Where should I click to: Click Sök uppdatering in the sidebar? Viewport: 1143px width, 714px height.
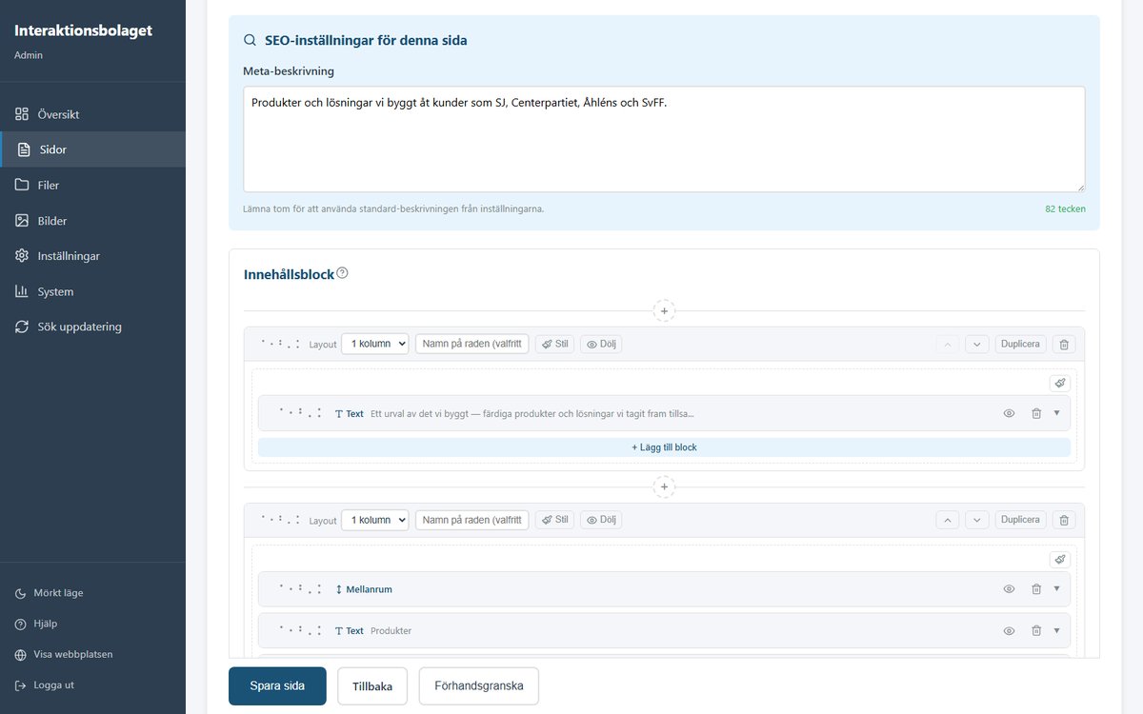point(92,327)
